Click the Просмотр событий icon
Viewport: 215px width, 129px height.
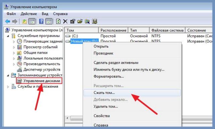tap(19, 47)
